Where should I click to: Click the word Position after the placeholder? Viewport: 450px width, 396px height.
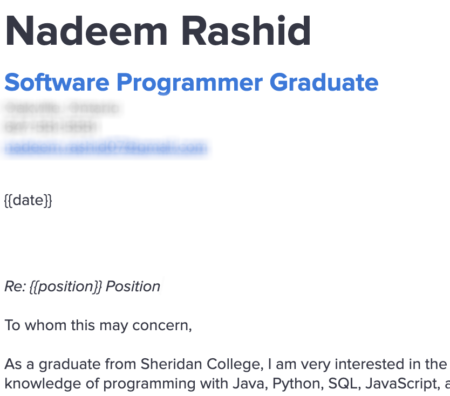pos(133,286)
